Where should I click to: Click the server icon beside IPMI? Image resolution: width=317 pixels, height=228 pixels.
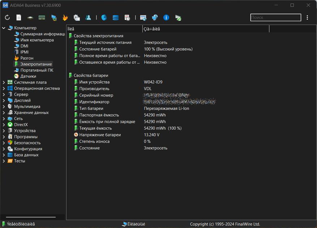17,52
